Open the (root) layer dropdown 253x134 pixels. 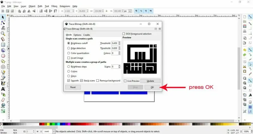click(49, 131)
